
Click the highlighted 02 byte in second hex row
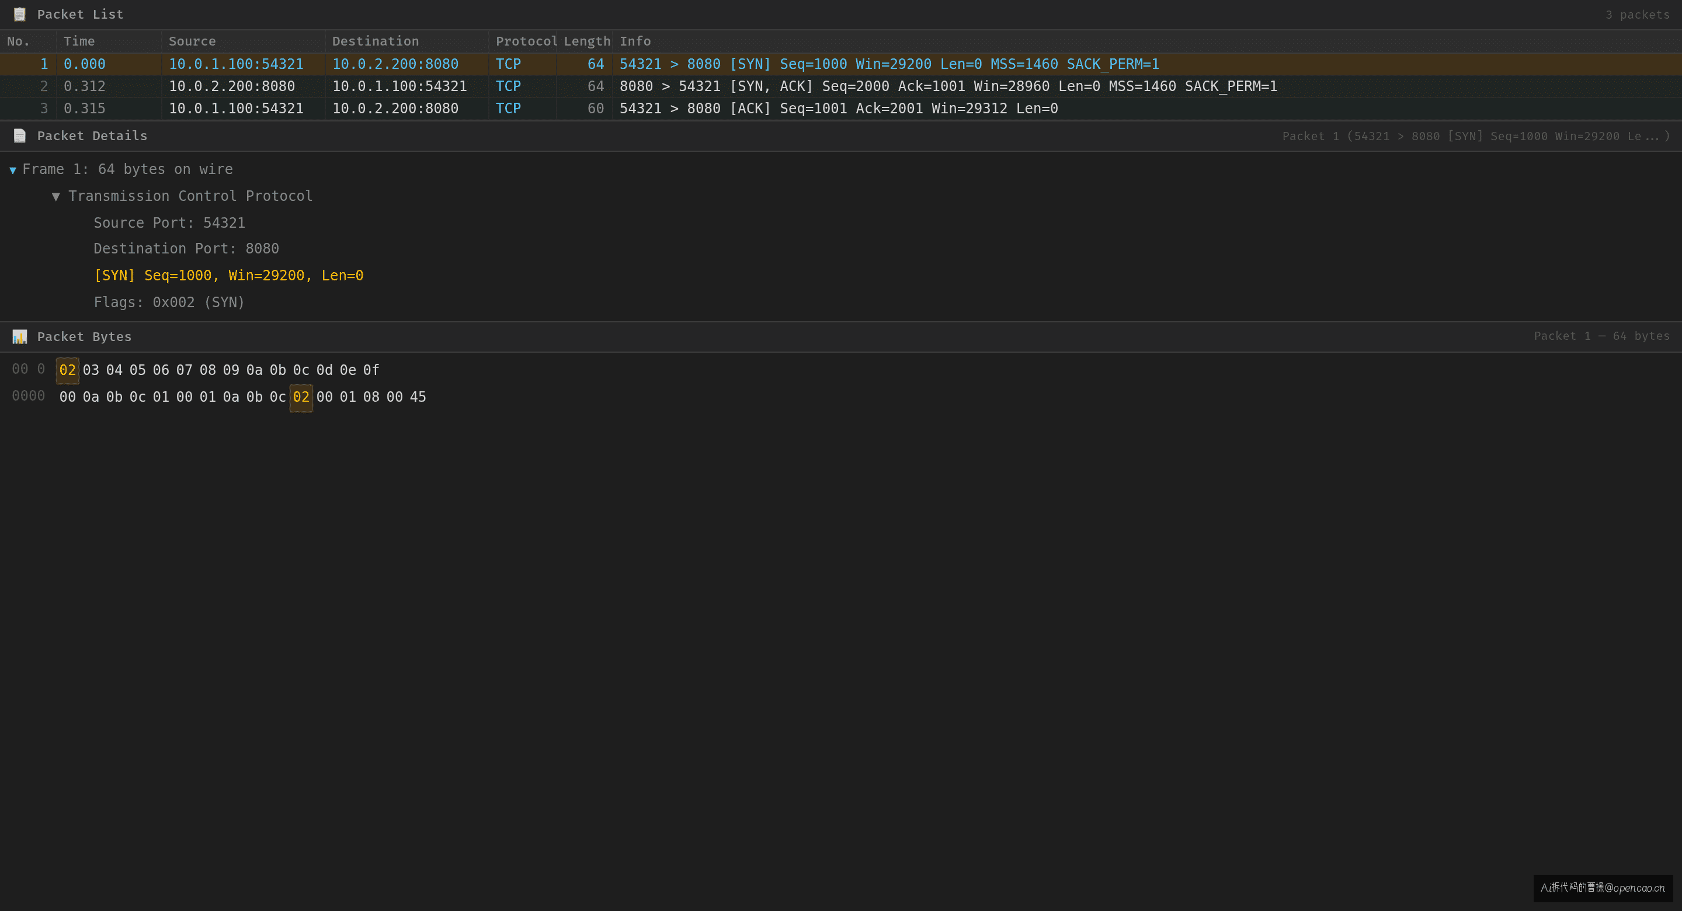coord(301,397)
